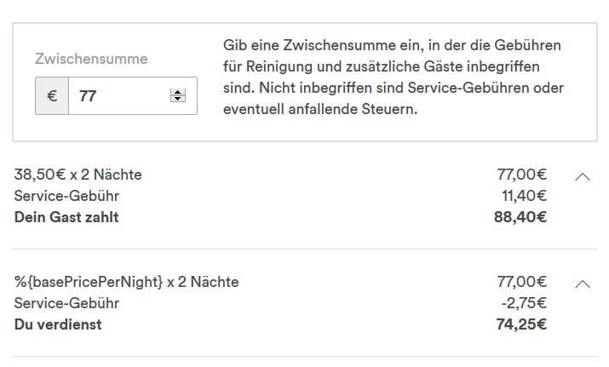Click the Zwischensumme field label

pos(91,59)
